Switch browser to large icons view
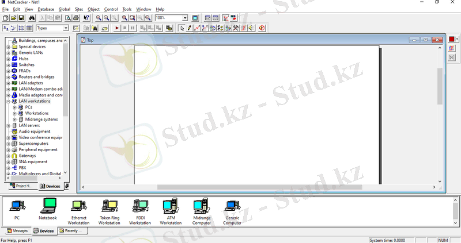Viewport: 461px width, 243px height. tap(6, 28)
